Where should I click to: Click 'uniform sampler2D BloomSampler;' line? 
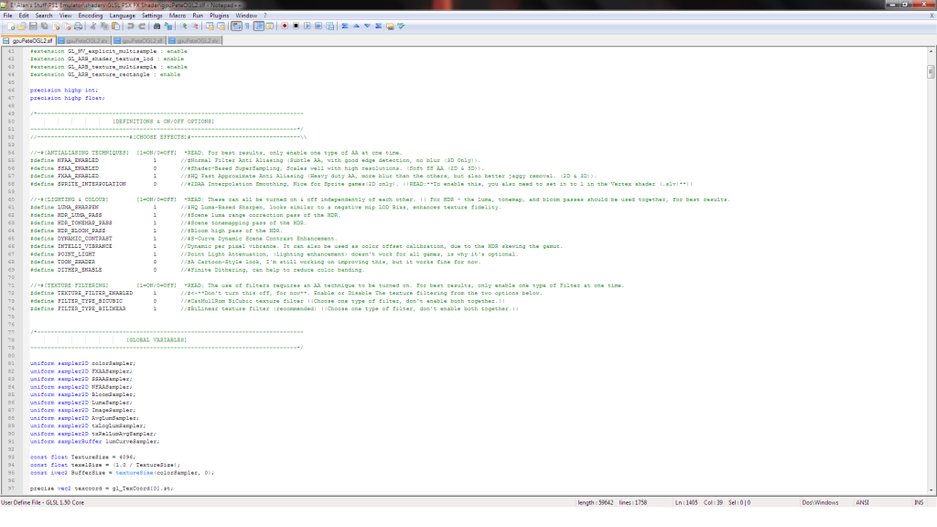(x=82, y=394)
